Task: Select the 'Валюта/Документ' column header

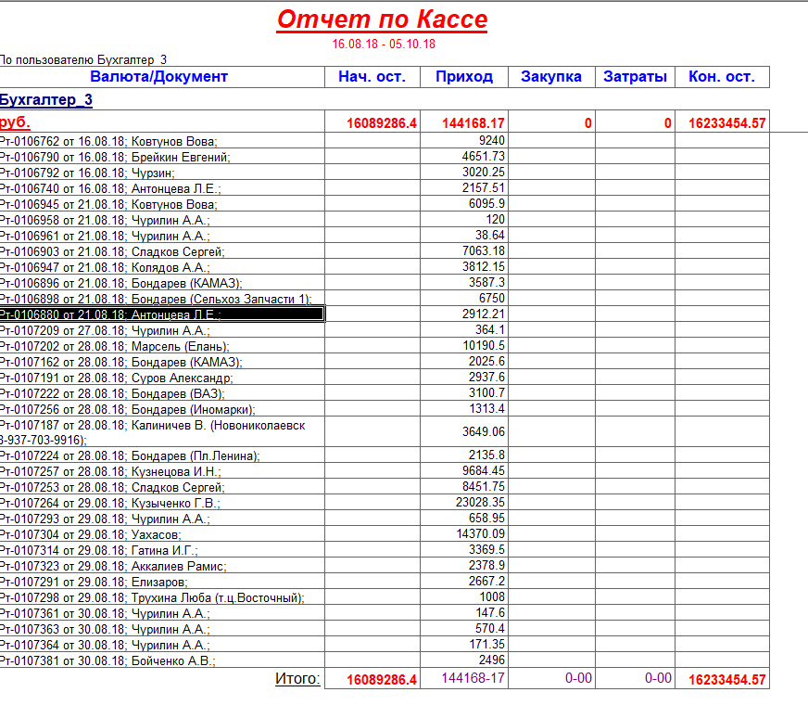Action: tap(158, 77)
